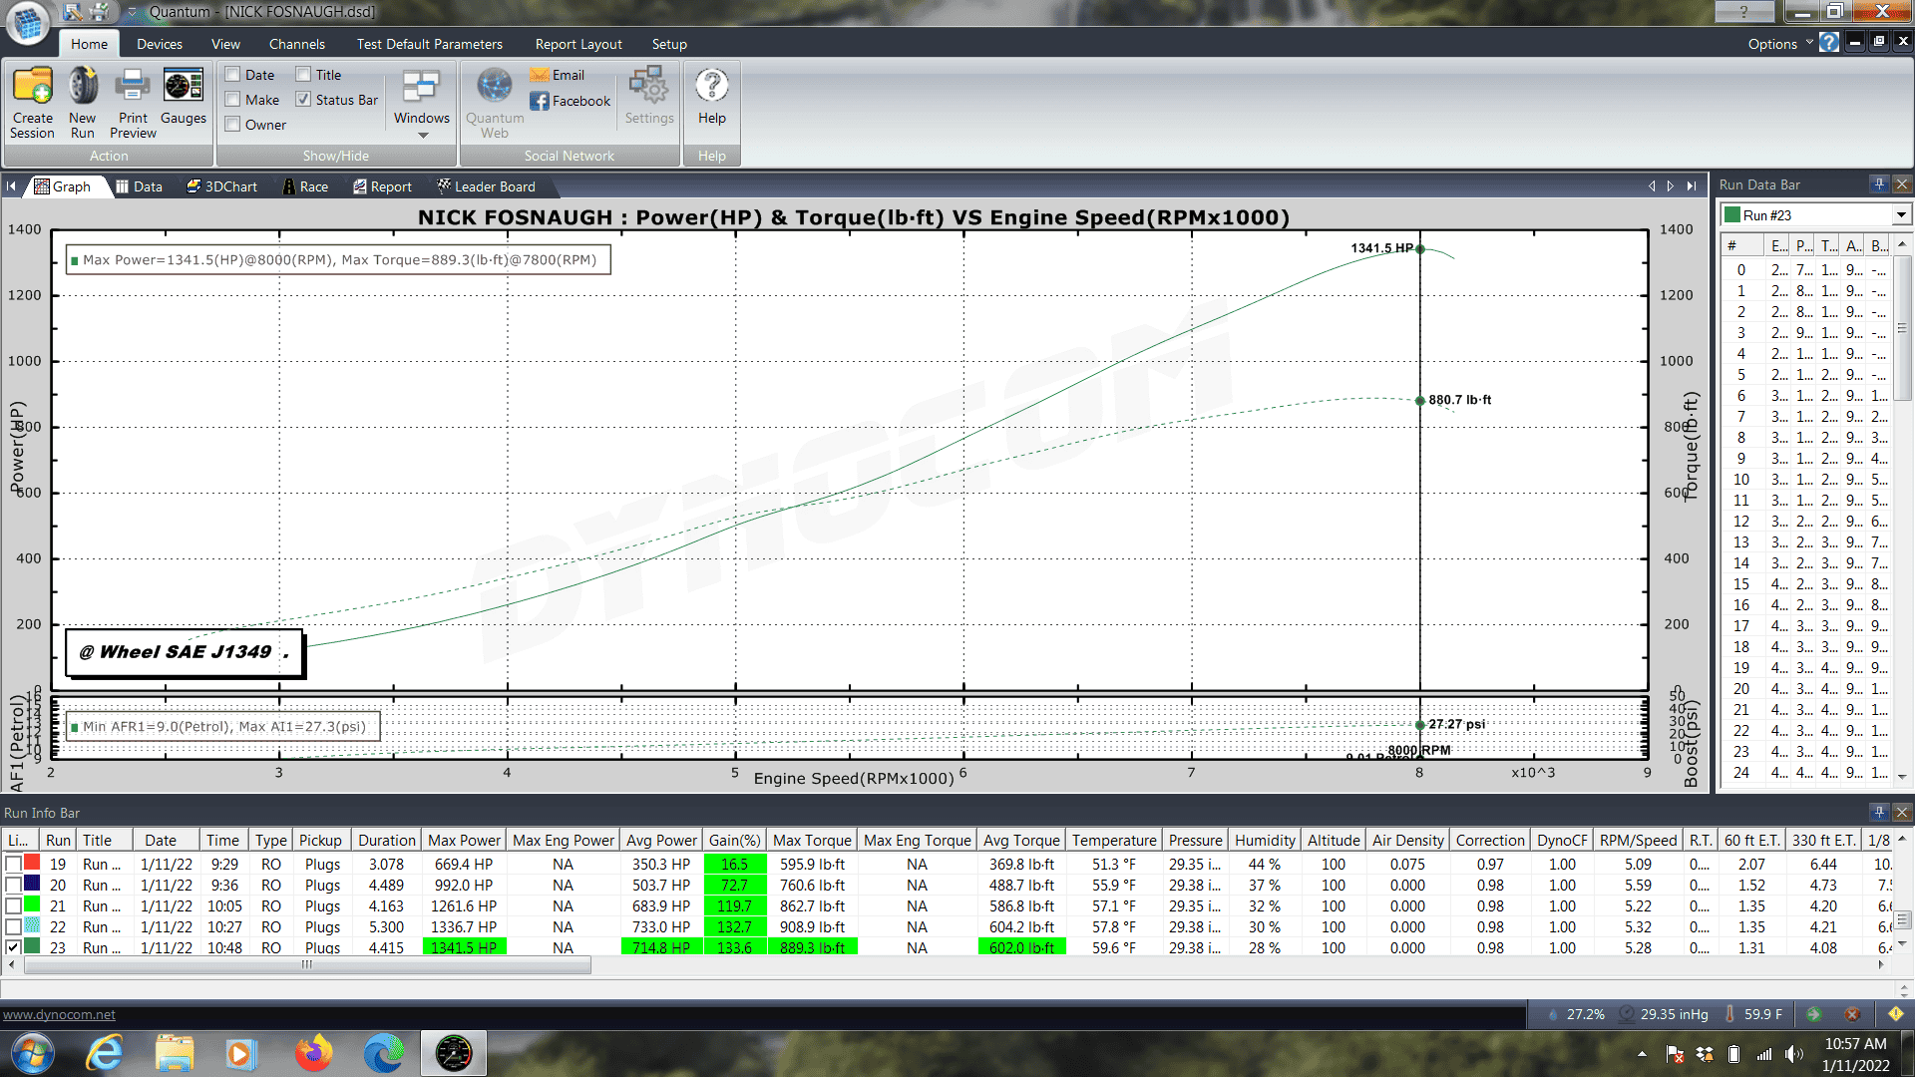Click Create Session icon
The height and width of the screenshot is (1077, 1915).
(x=32, y=102)
